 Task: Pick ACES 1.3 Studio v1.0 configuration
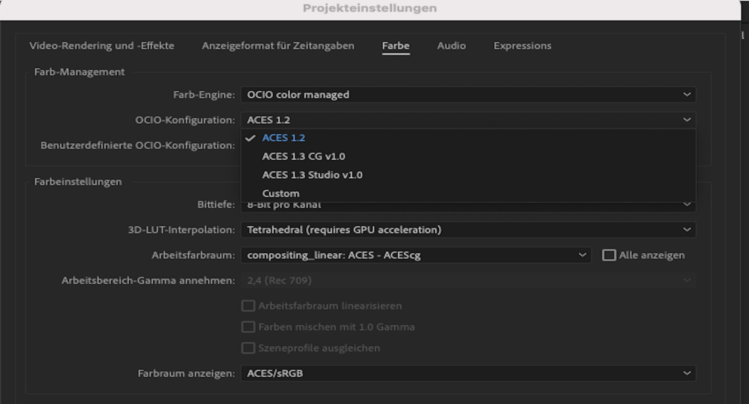point(312,175)
